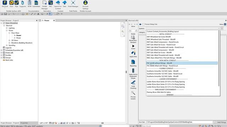This screenshot has height=127, width=227.
Task: Switch to the 1 - Power view tab
Action: [x=46, y=20]
